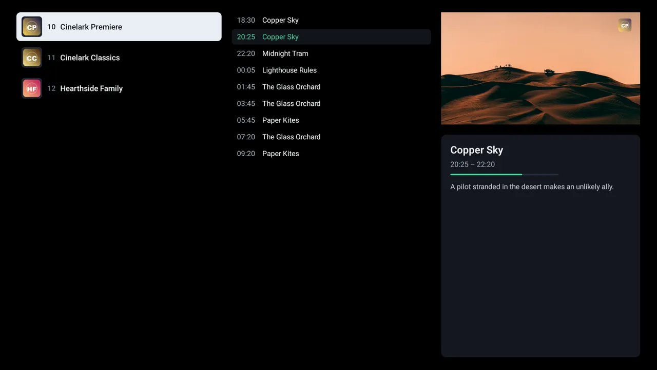The image size is (657, 370).
Task: Open the 05:45 Paper Kites programme
Action: [x=331, y=120]
